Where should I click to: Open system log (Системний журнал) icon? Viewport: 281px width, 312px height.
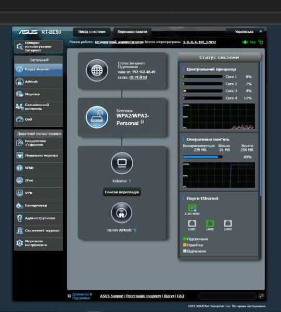coord(20,230)
